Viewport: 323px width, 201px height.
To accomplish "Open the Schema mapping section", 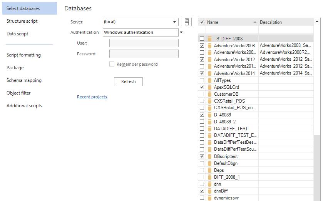I will coord(24,80).
